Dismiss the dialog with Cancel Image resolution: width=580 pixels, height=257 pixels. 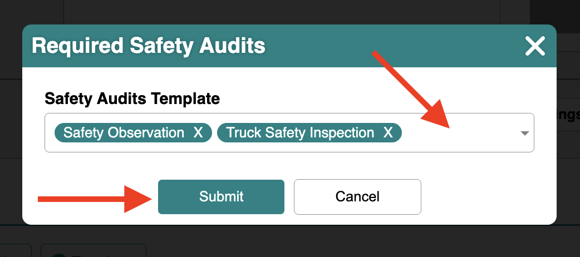click(357, 197)
